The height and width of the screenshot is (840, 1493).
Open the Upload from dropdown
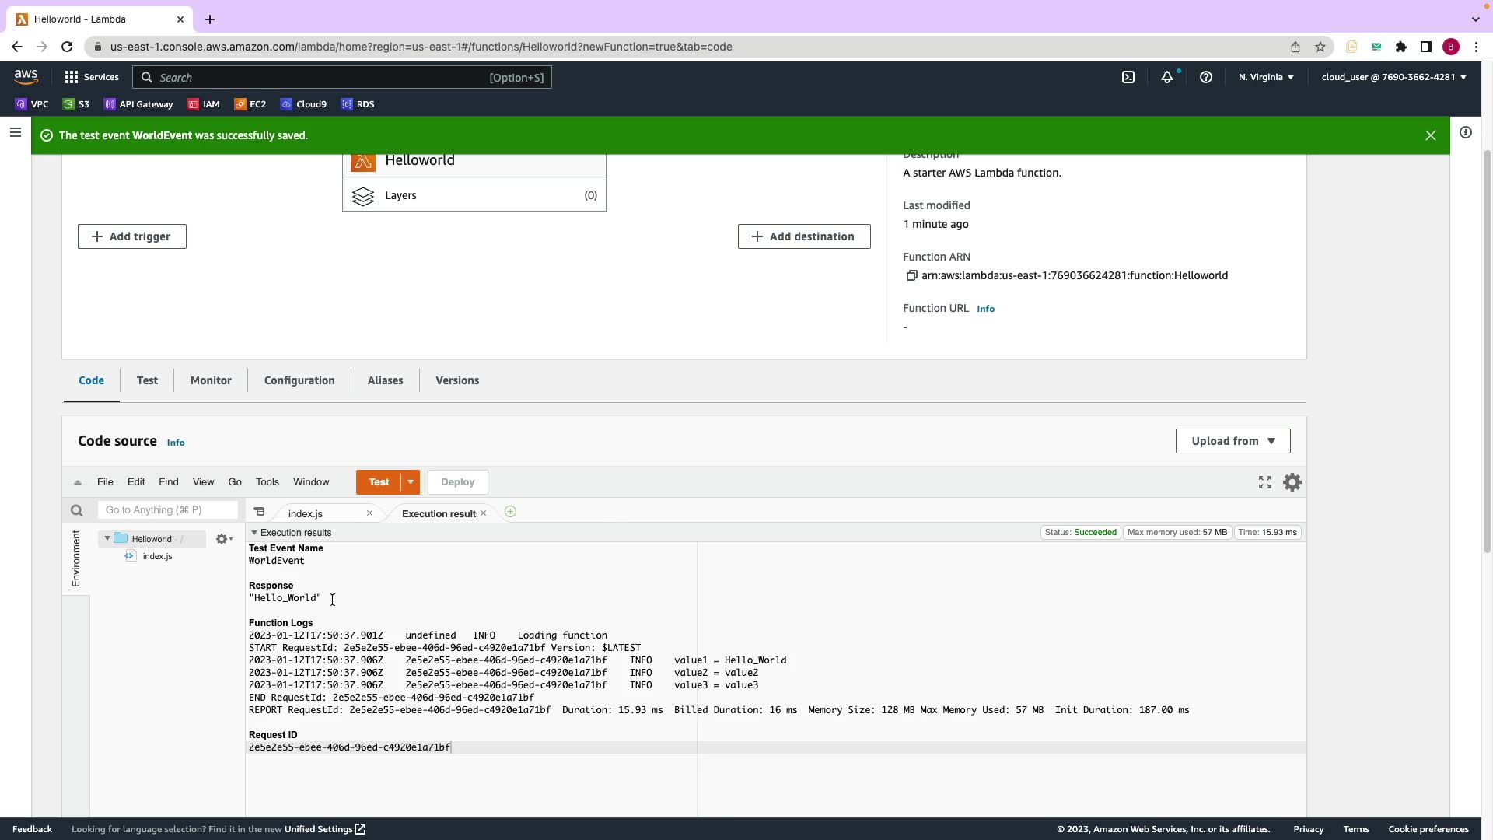1233,441
